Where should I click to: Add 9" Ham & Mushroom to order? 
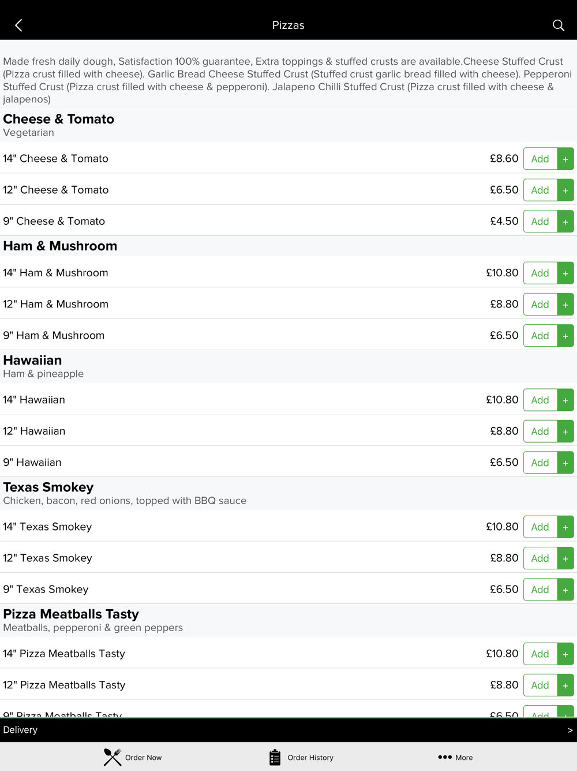[540, 336]
